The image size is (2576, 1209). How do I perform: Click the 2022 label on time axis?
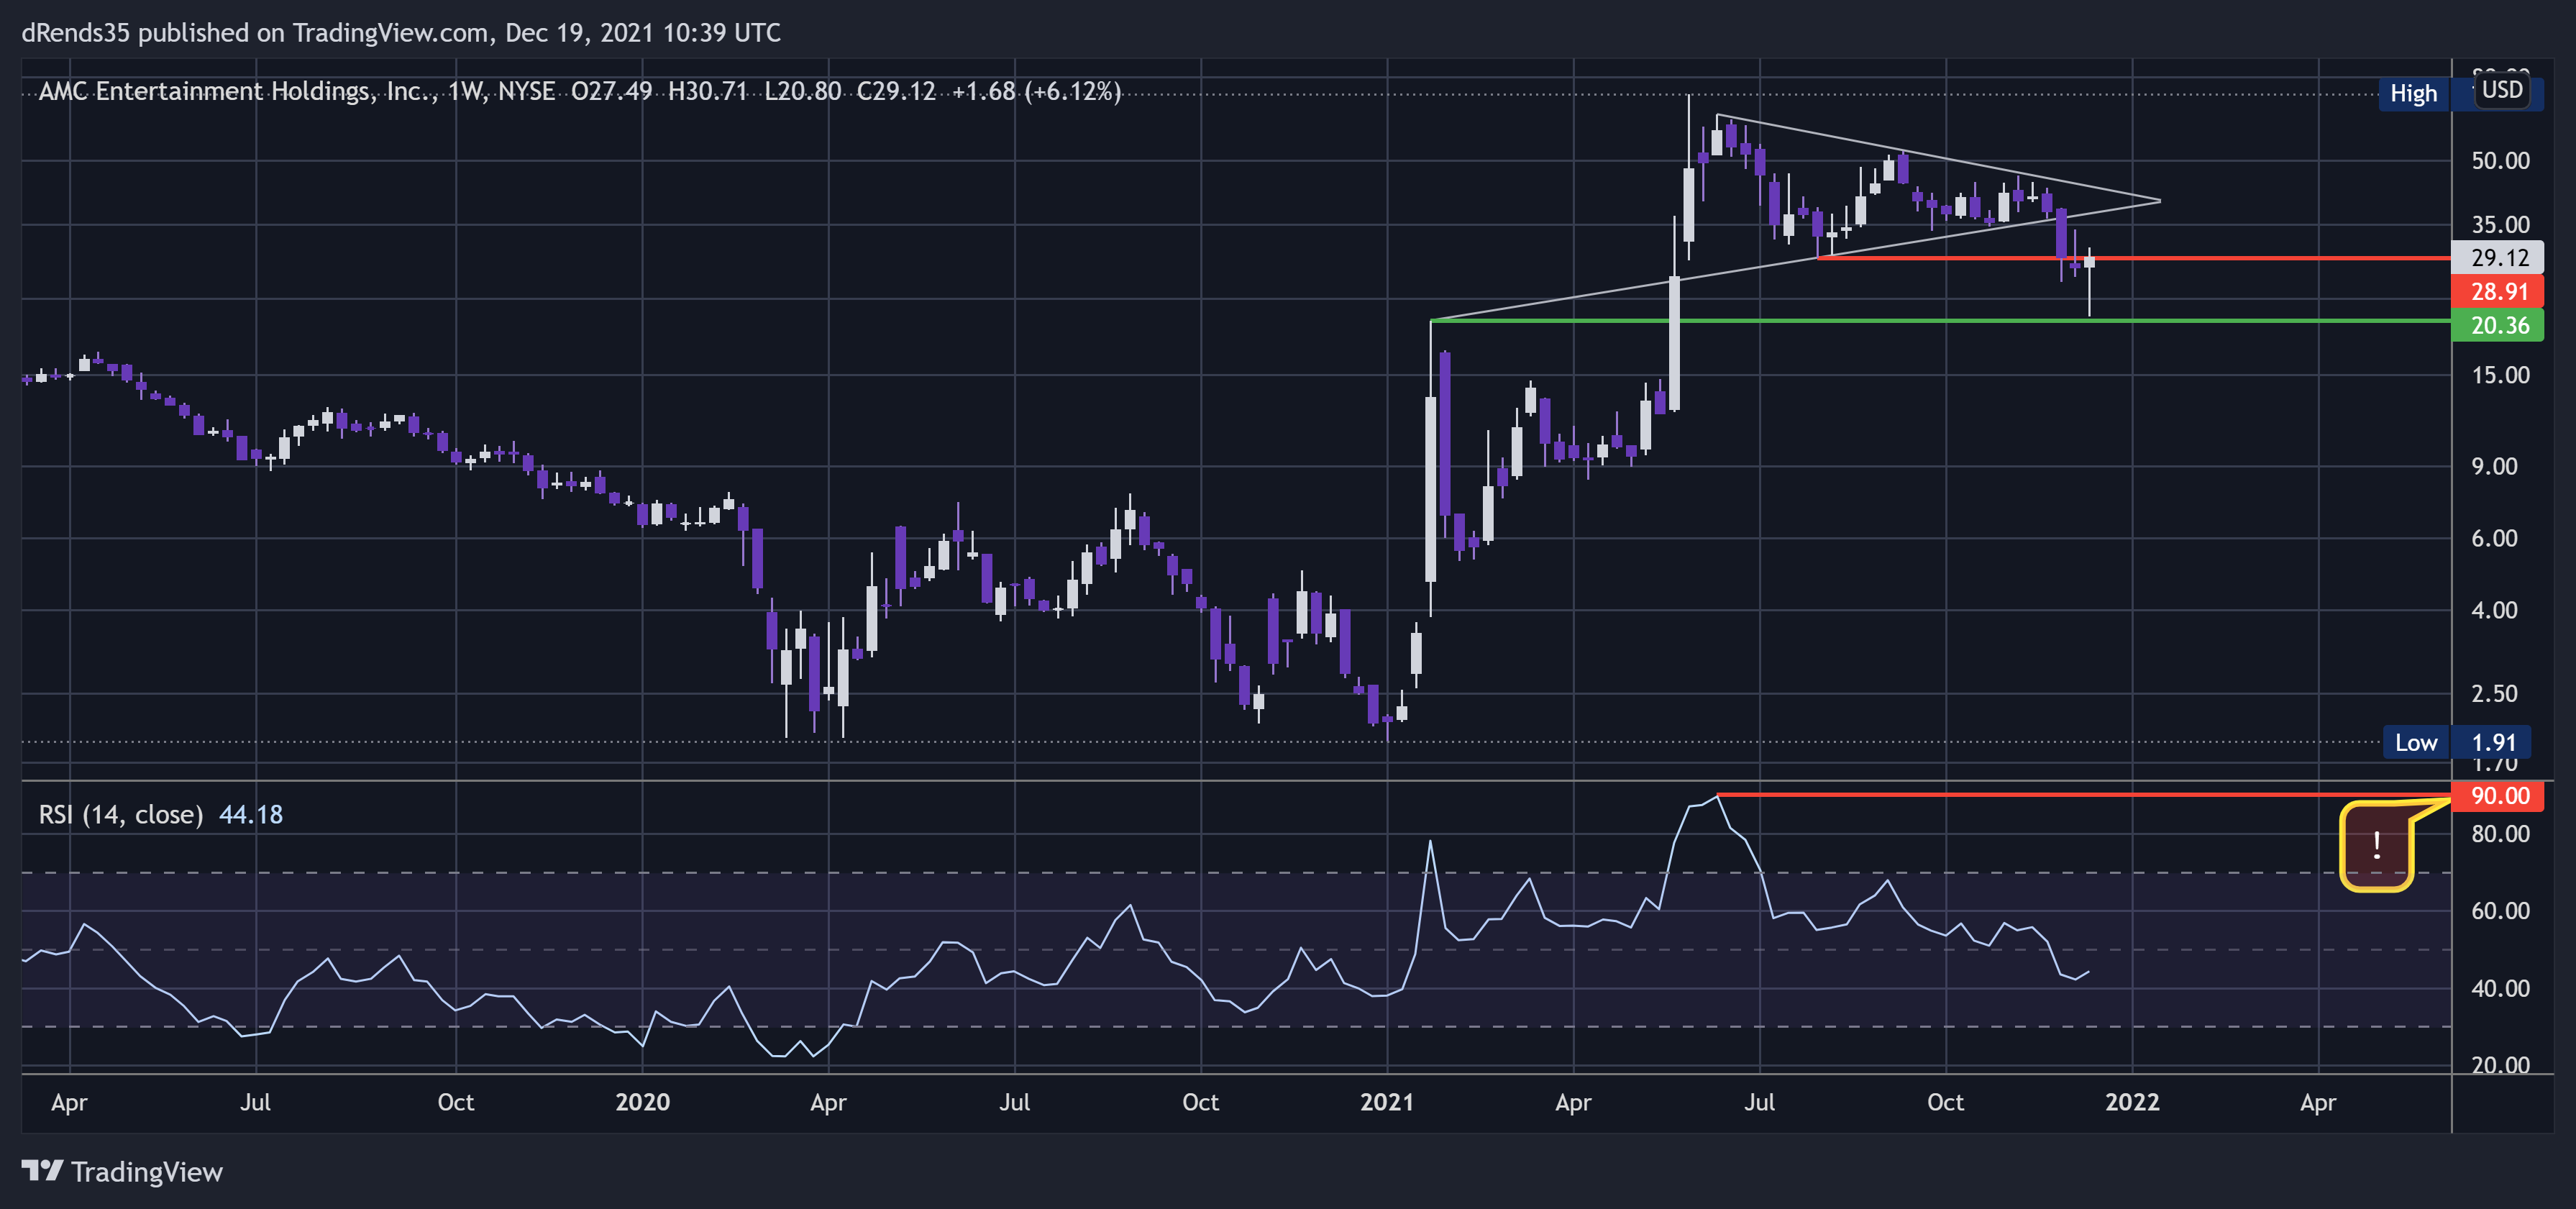[x=2132, y=1101]
